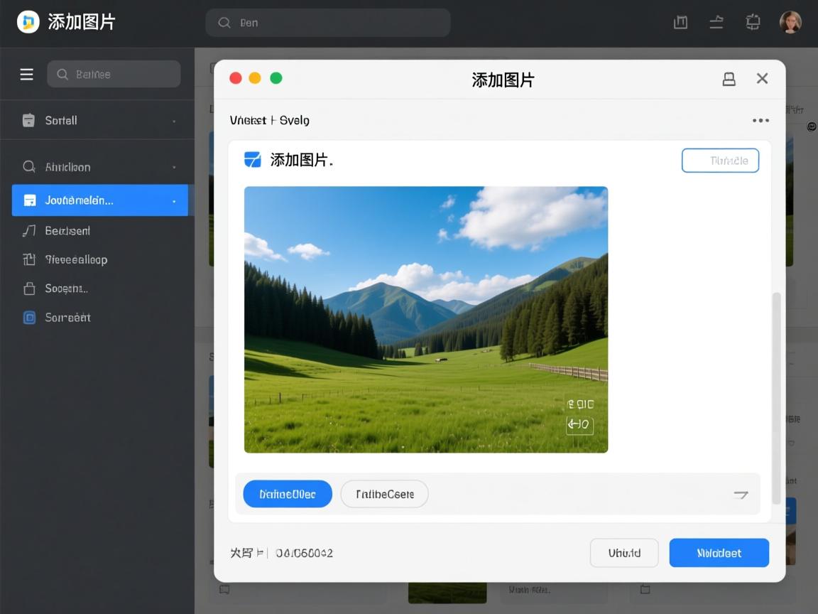Expand the arrow at right of the pill row

(740, 493)
